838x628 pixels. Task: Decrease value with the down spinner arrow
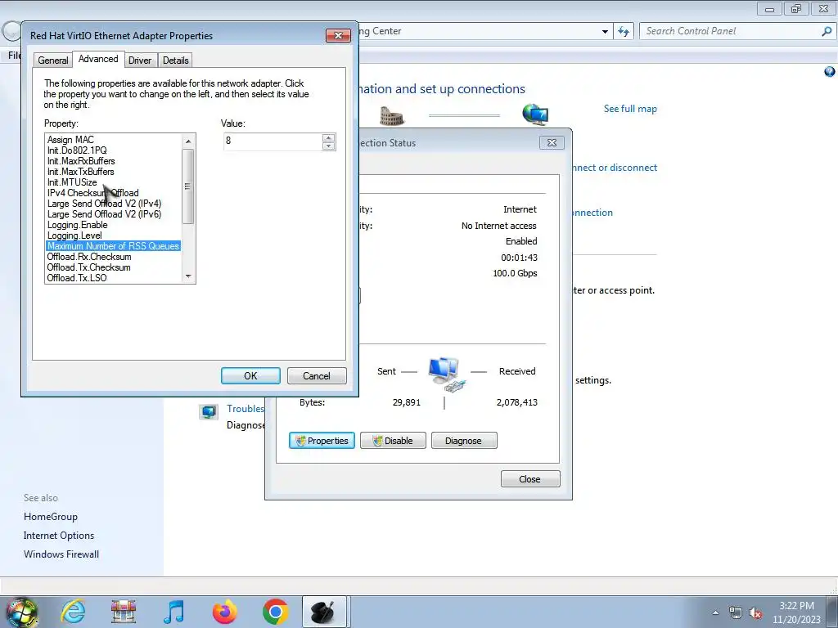coord(329,146)
